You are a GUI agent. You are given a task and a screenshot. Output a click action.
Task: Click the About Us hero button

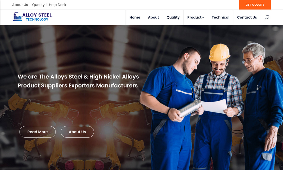pos(77,132)
